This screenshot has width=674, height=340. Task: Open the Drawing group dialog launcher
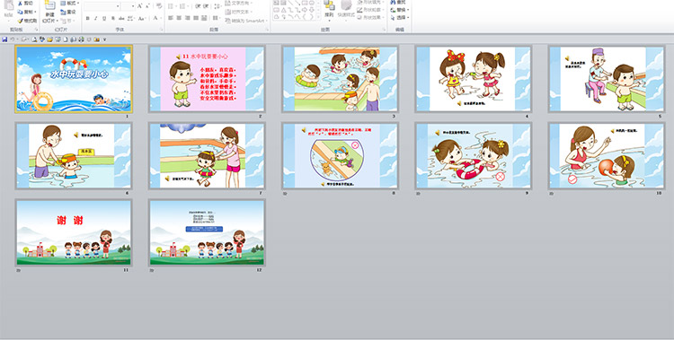(x=385, y=30)
